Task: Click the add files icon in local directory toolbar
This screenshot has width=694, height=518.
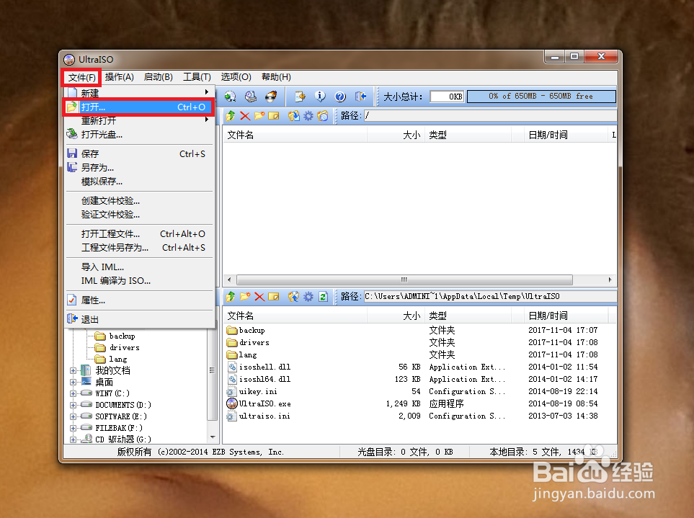Action: click(x=293, y=296)
